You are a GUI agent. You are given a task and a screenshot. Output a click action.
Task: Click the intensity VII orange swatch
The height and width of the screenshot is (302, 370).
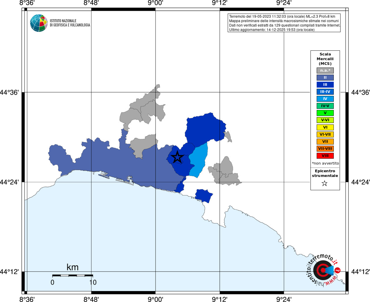coord(325,142)
